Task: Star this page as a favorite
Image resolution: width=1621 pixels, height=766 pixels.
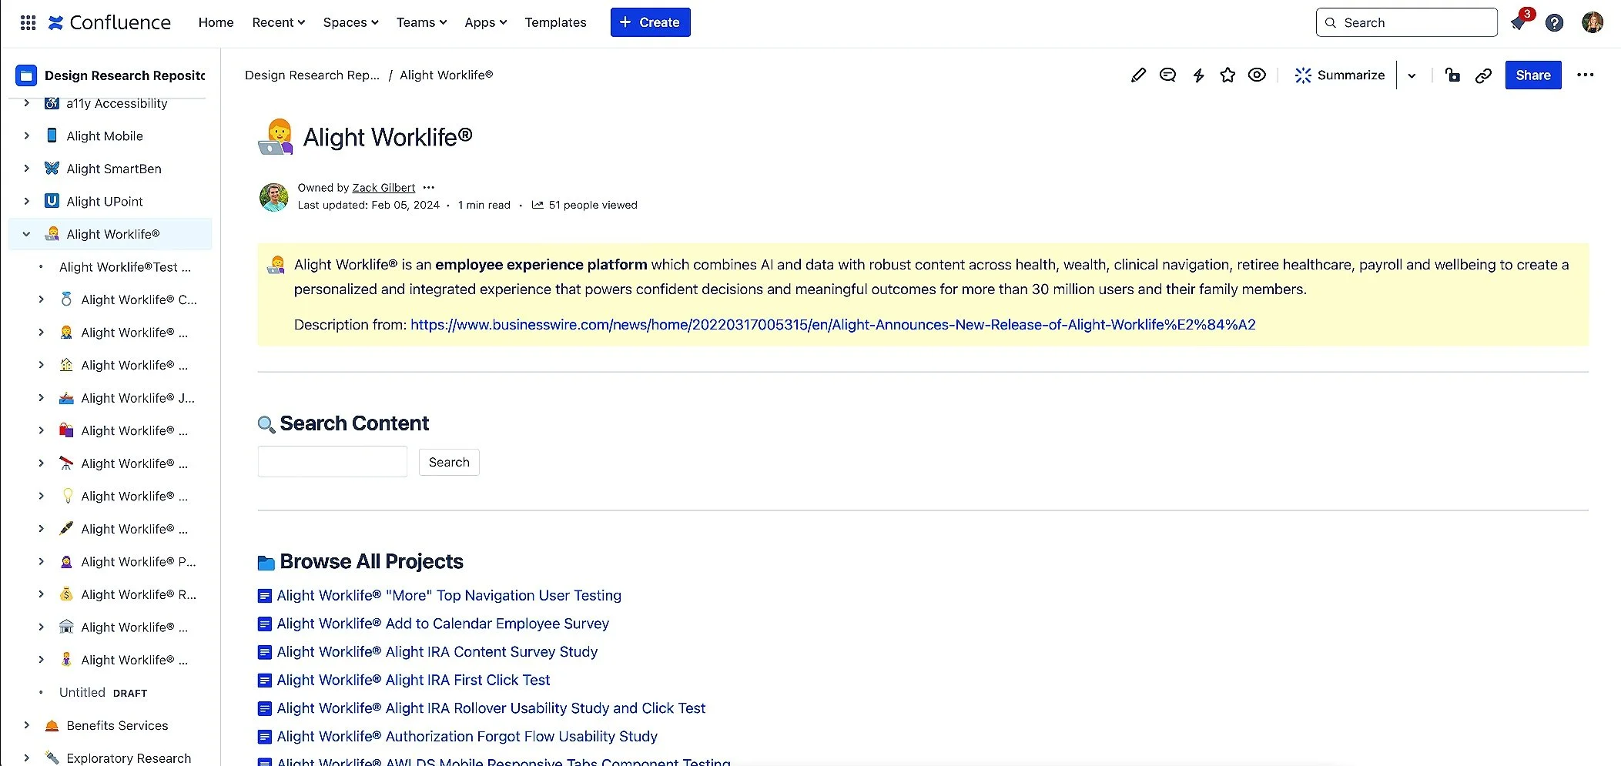Action: tap(1227, 75)
